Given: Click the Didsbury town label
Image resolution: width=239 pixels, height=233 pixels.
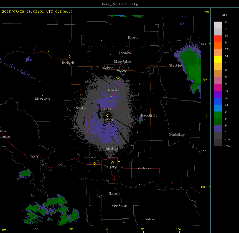Looking at the screenshot, I should (106, 119).
